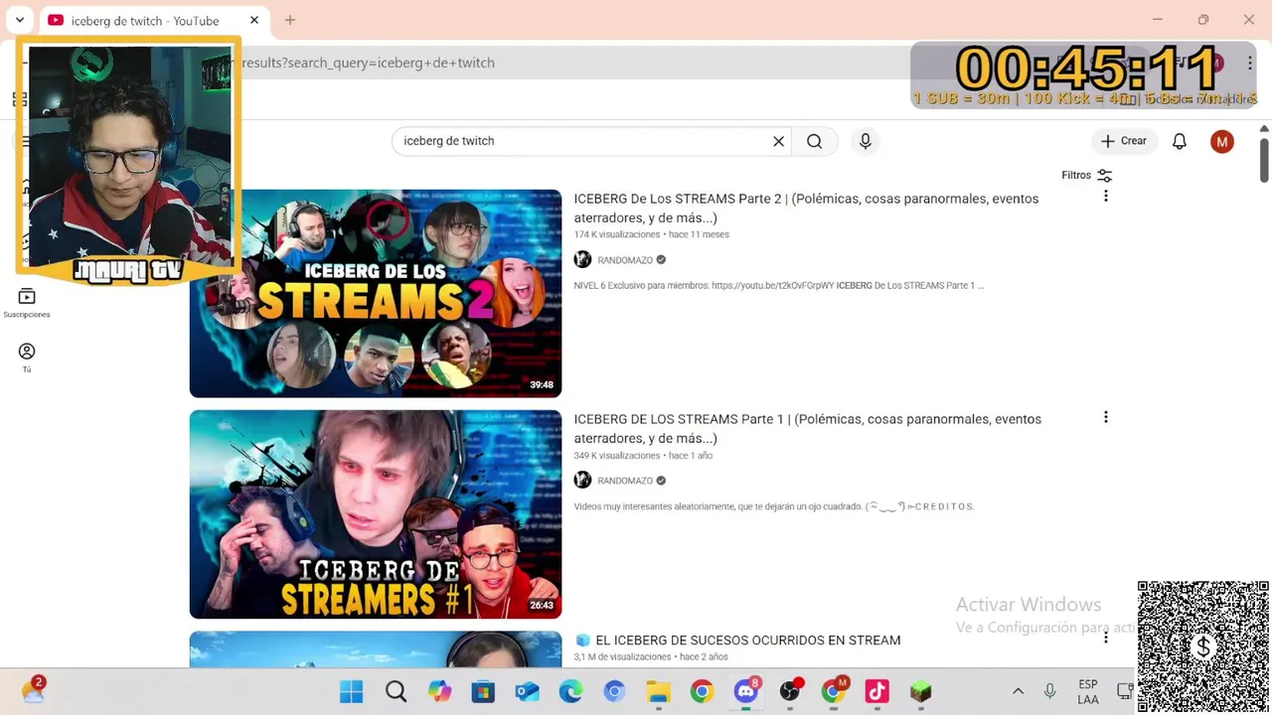Open Suscripciones in the sidebar

tap(27, 303)
